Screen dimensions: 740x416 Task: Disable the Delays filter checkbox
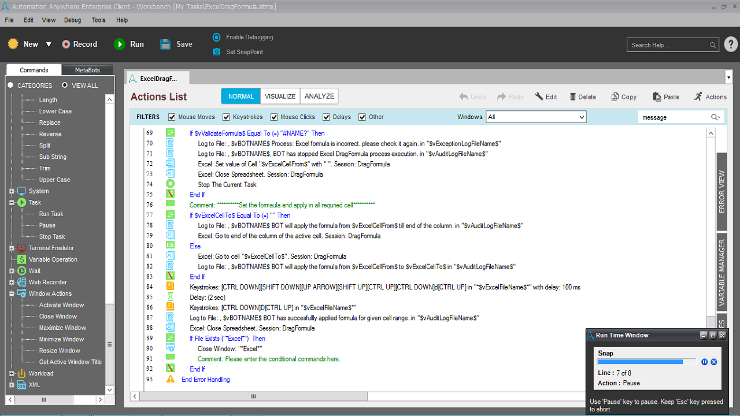(x=326, y=117)
